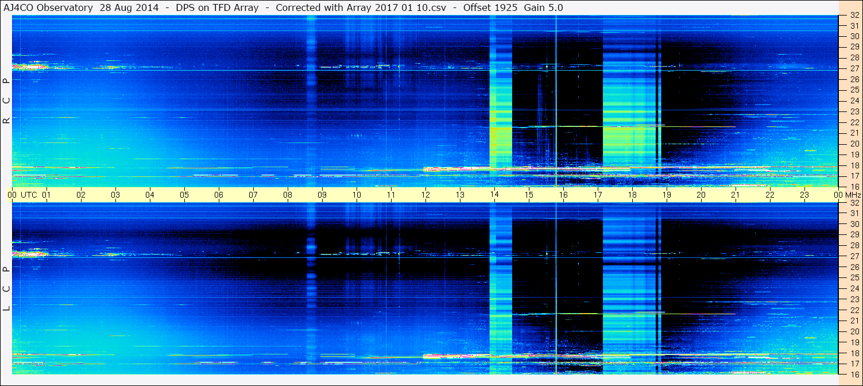
Task: Click the 28 MHz label on the RCP scale
Action: point(854,58)
